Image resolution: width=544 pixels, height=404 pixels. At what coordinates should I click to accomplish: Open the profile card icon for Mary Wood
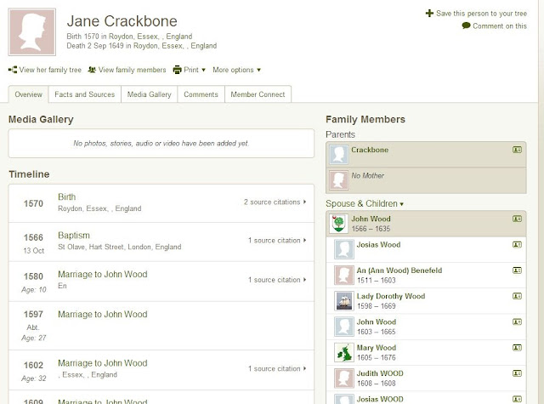[x=517, y=347]
